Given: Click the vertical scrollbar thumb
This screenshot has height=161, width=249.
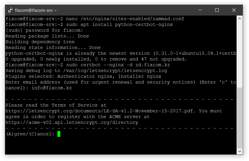Looking at the screenshot, I should tap(240, 118).
